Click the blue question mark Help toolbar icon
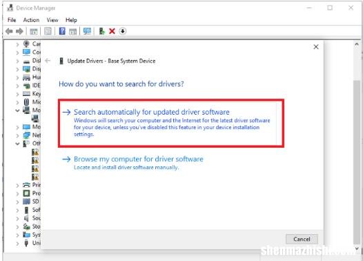Image resolution: width=363 pixels, height=261 pixels. 62,31
